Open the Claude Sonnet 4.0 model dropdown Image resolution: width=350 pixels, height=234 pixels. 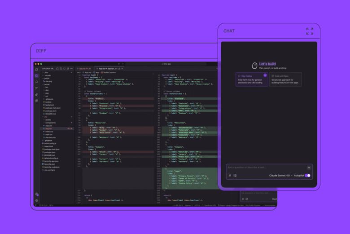[281, 176]
